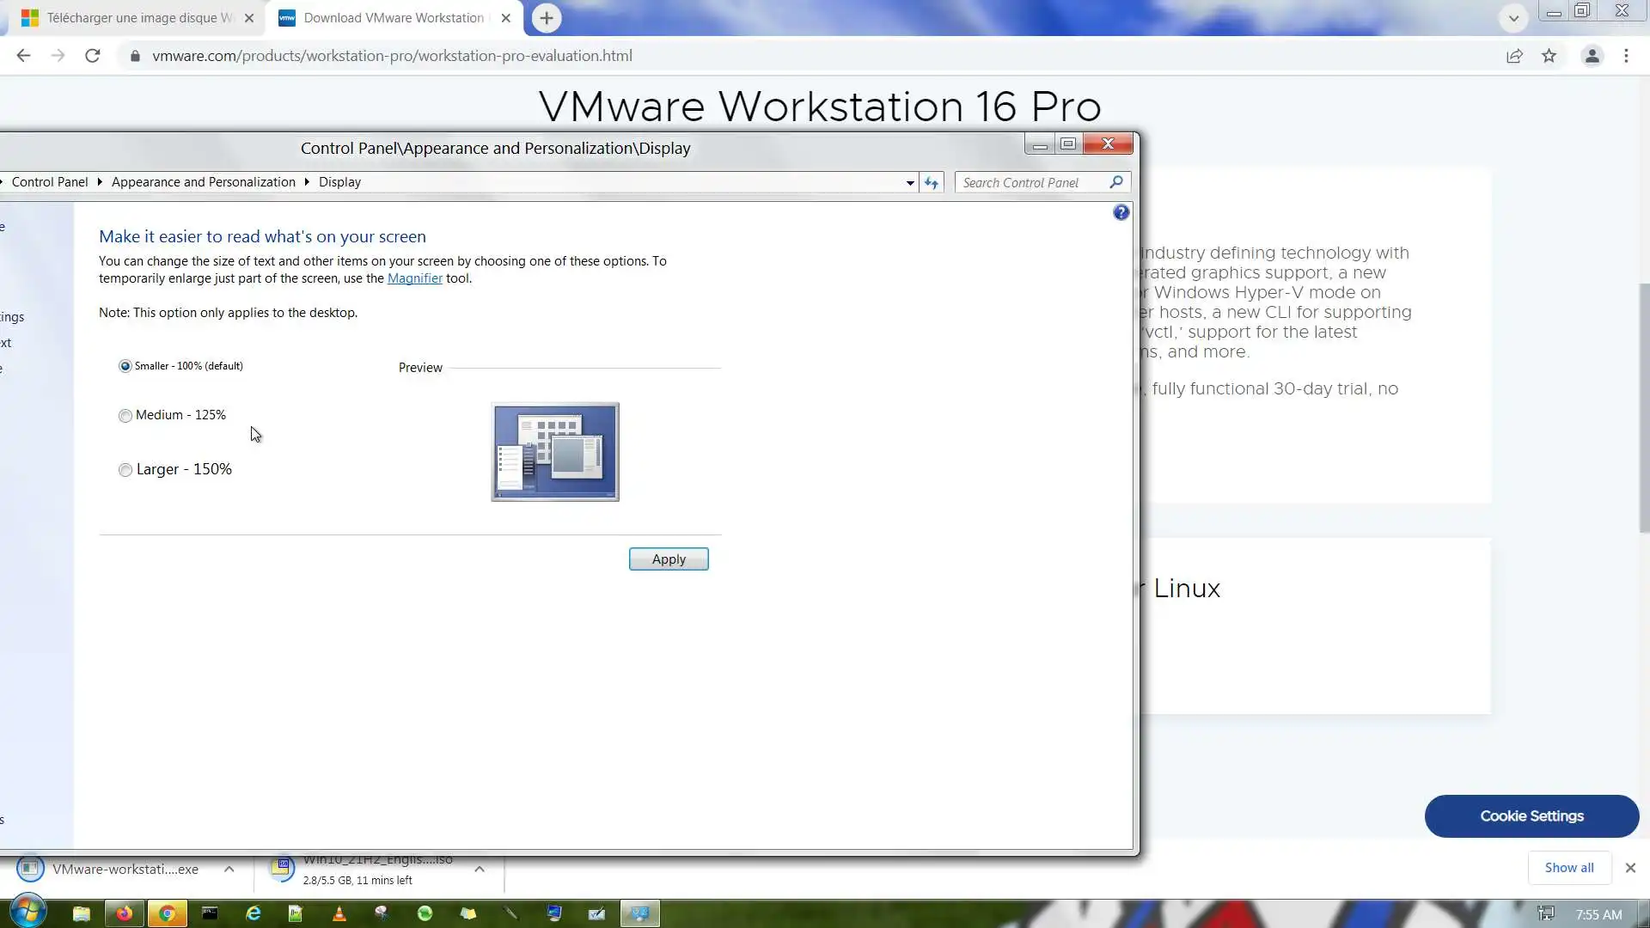Expand options for Win10 ISO download
1650x928 pixels.
(x=480, y=869)
